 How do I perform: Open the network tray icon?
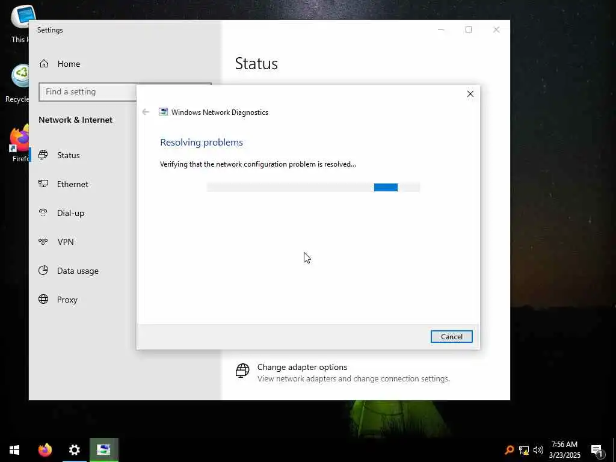[x=524, y=450]
